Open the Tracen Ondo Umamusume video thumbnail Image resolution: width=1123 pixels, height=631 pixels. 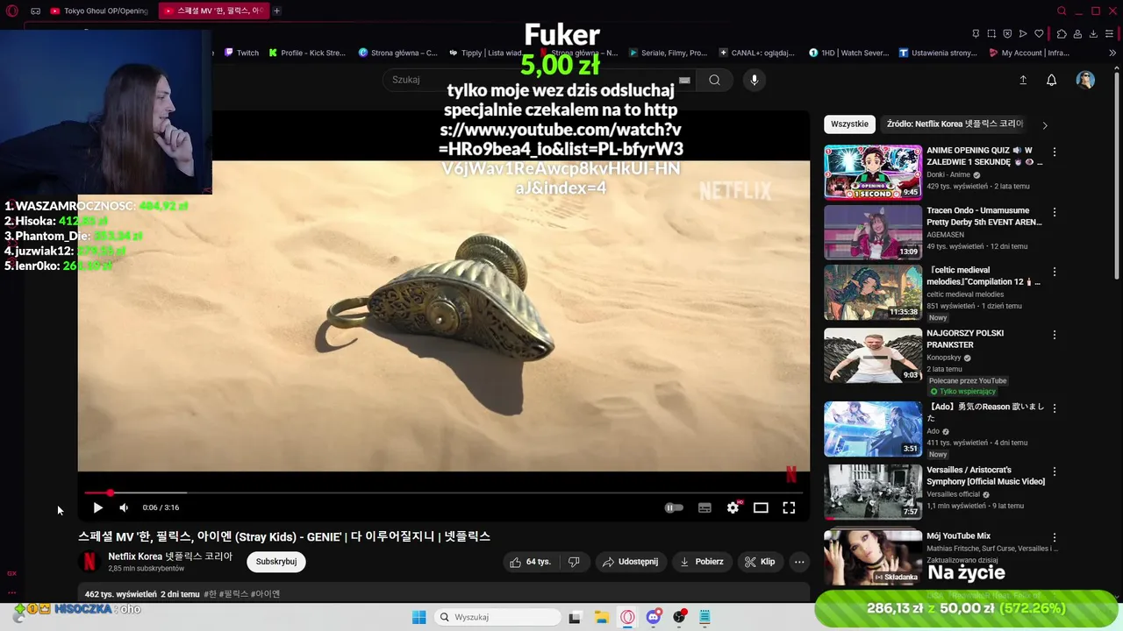873,232
